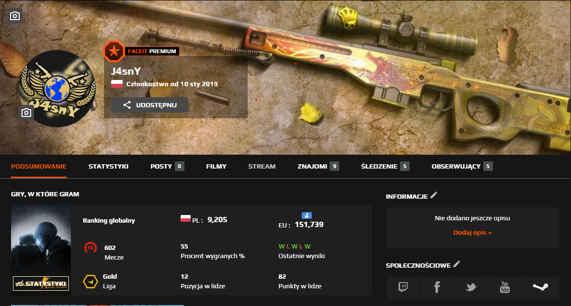571x306 pixels.
Task: Click the Gold league badge icon
Action: point(91,282)
